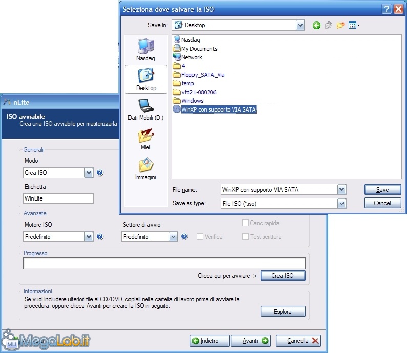Open Immagini folder in places bar
The width and height of the screenshot is (407, 353).
point(145,169)
